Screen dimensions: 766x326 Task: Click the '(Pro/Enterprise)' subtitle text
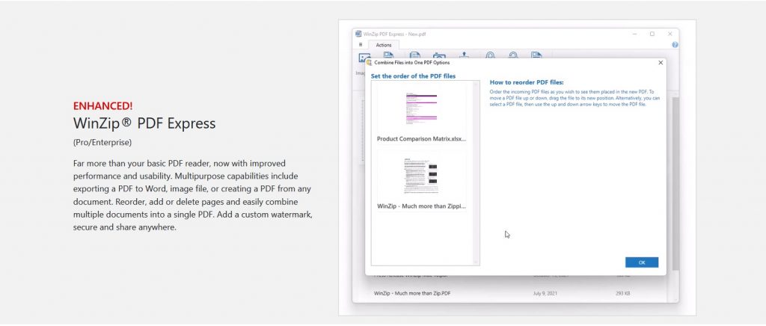click(x=102, y=143)
